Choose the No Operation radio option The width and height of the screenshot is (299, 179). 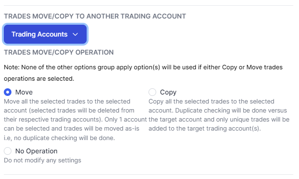point(8,151)
